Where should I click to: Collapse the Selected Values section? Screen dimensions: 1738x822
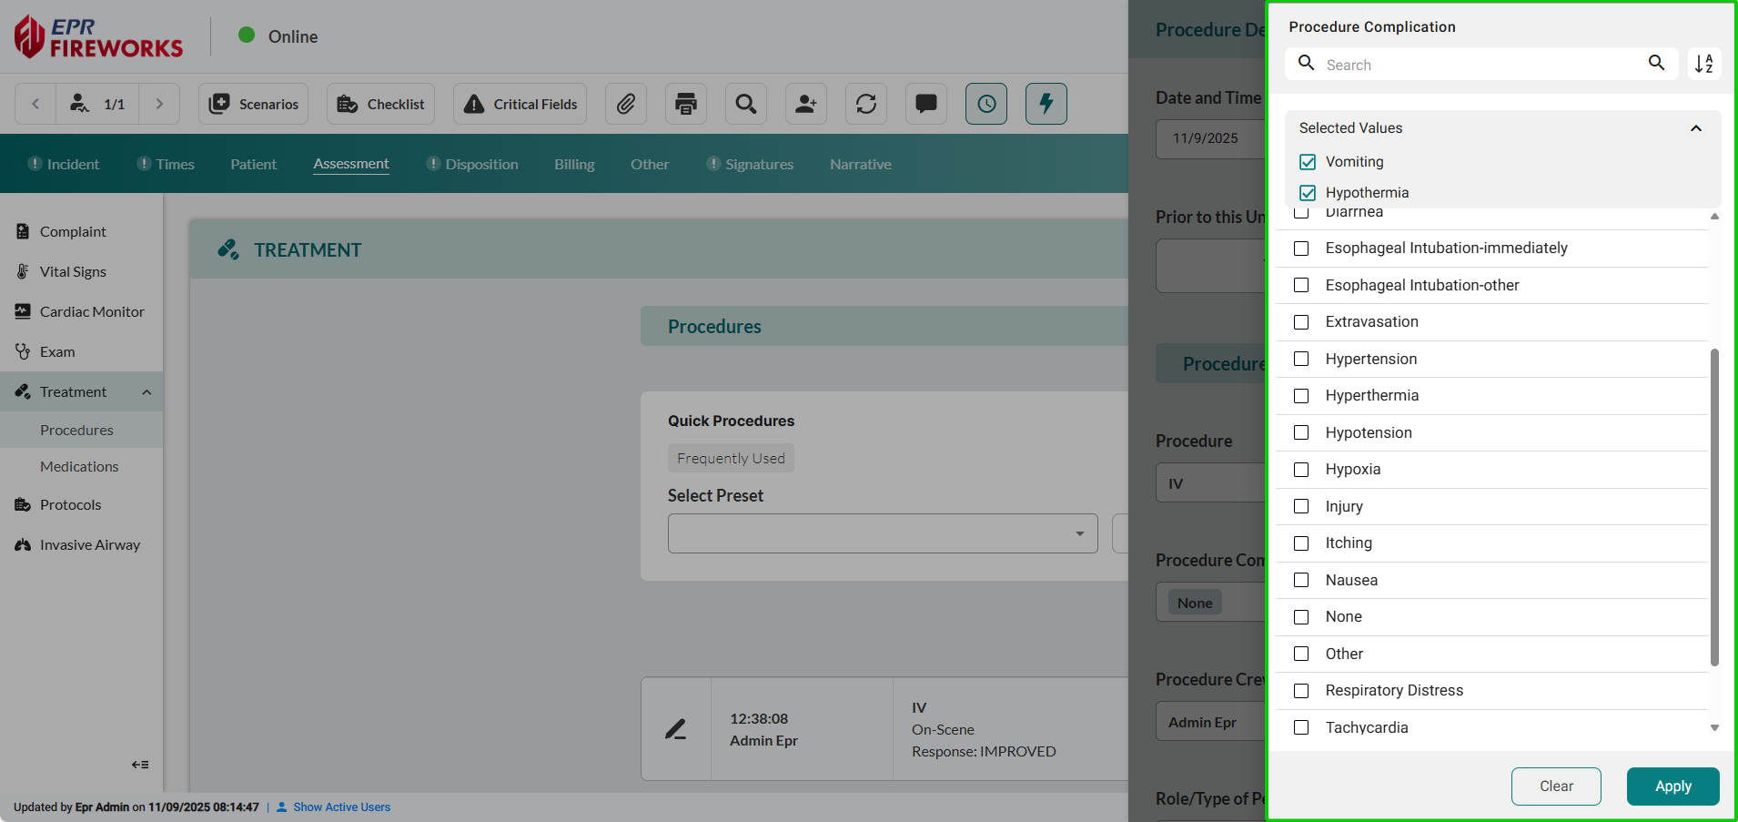pos(1695,128)
